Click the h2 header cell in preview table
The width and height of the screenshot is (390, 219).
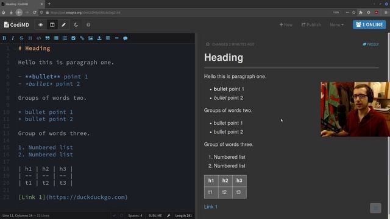pyautogui.click(x=225, y=181)
